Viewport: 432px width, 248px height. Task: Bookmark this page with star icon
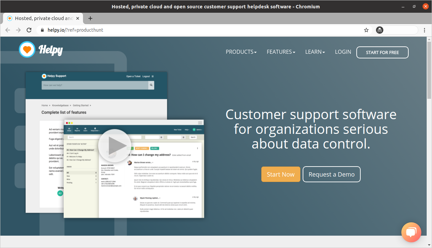click(366, 30)
